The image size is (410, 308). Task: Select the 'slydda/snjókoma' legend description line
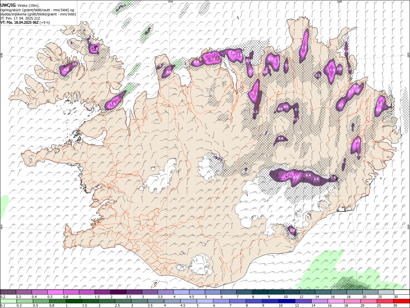pos(38,14)
